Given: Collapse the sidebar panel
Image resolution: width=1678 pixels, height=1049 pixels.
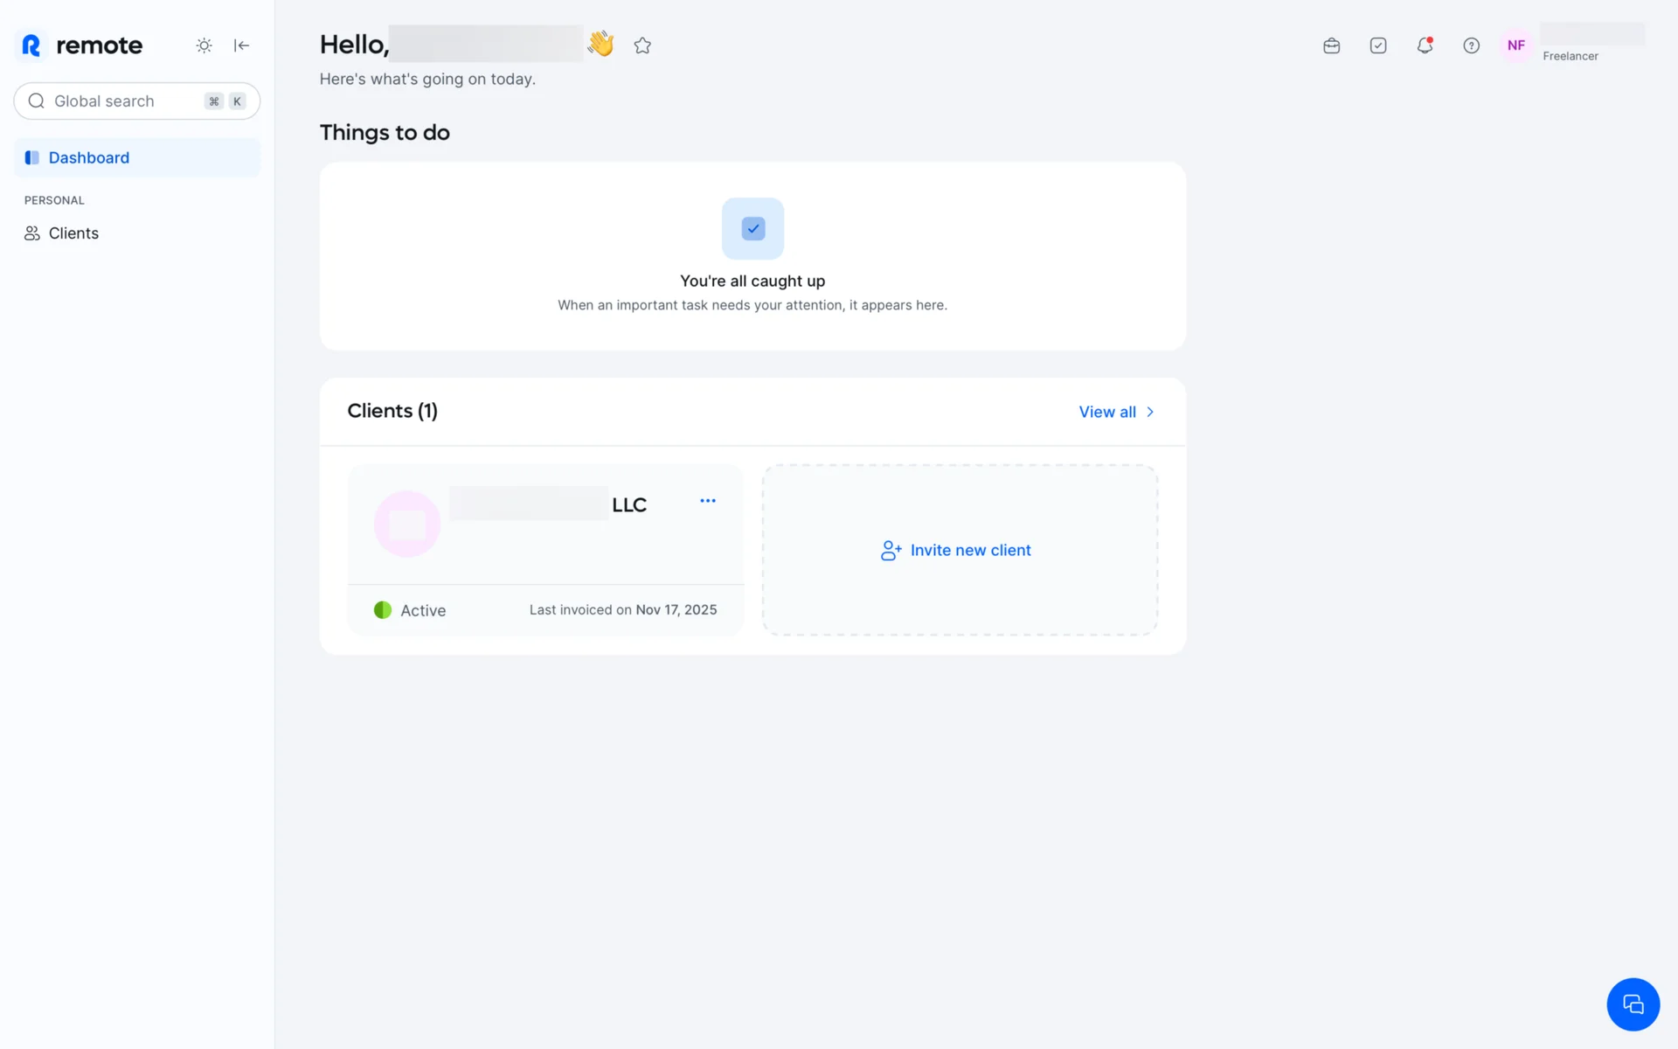Looking at the screenshot, I should tap(242, 45).
